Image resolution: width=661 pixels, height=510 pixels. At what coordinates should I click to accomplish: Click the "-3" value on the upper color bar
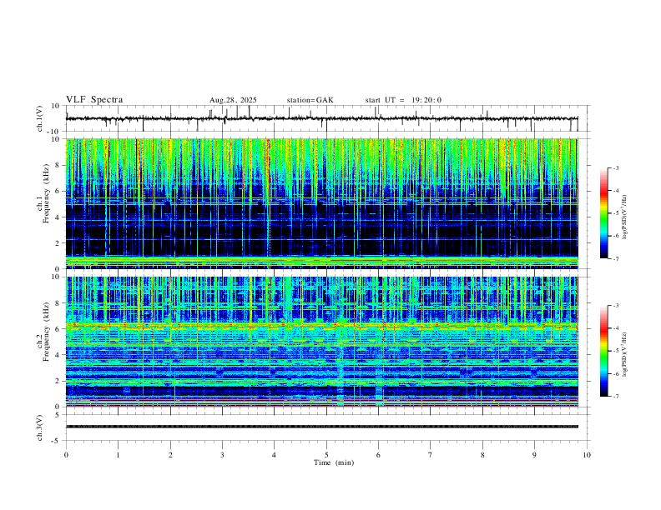tap(615, 167)
